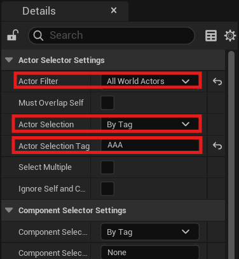Open the Actor Filter dropdown
The height and width of the screenshot is (259, 239).
[x=150, y=81]
